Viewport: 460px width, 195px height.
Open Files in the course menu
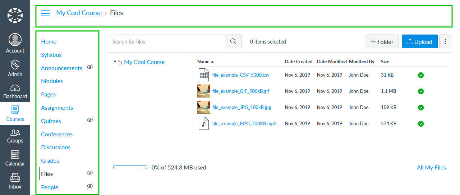click(x=47, y=174)
